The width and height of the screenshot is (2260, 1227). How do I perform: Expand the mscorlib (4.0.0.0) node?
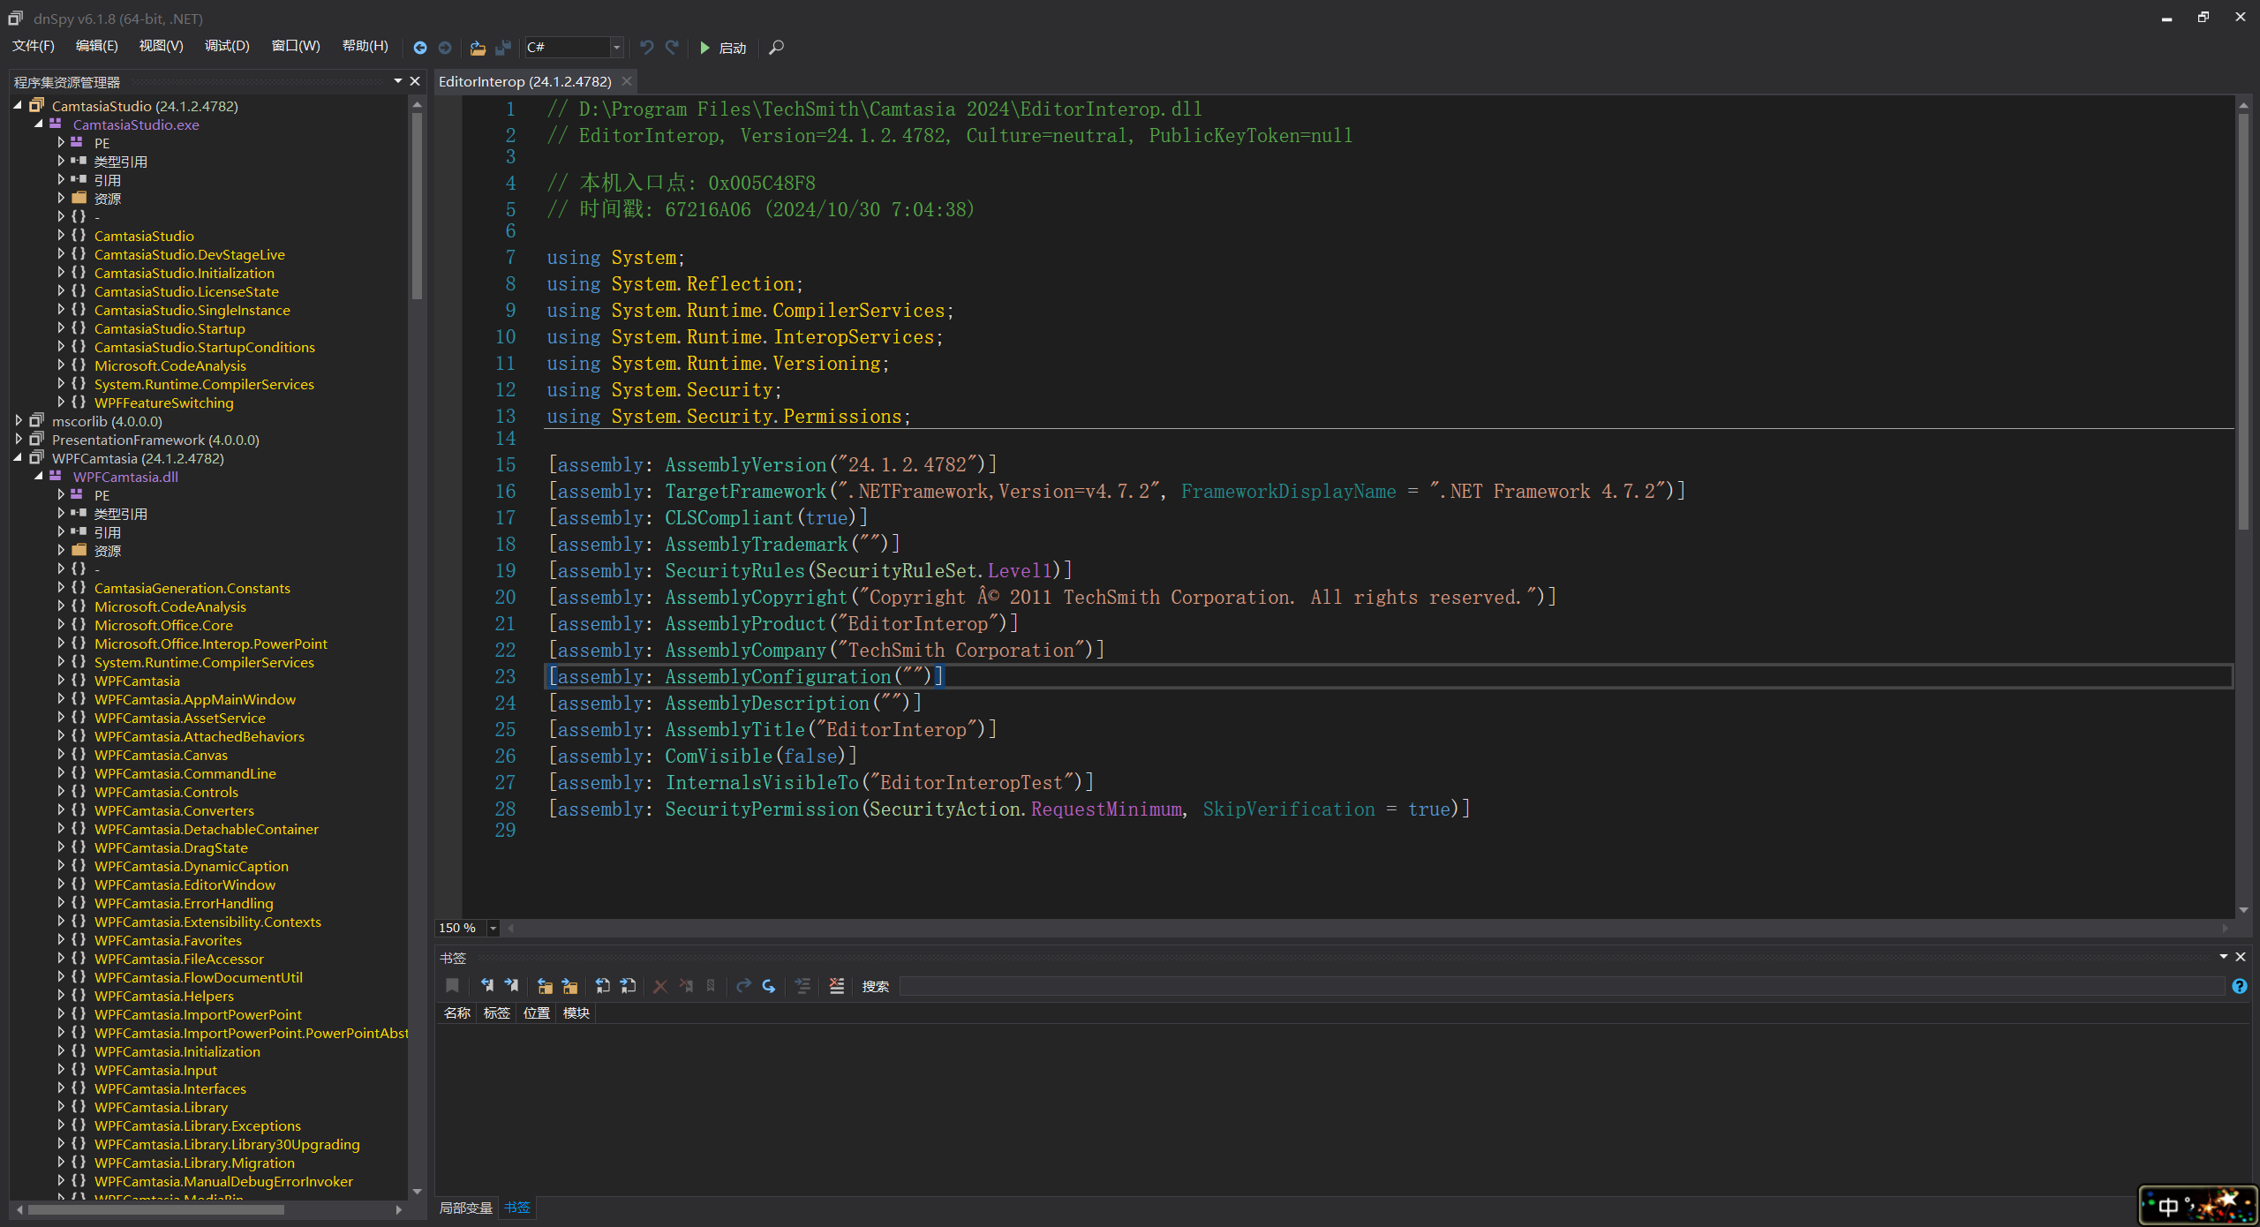[18, 421]
